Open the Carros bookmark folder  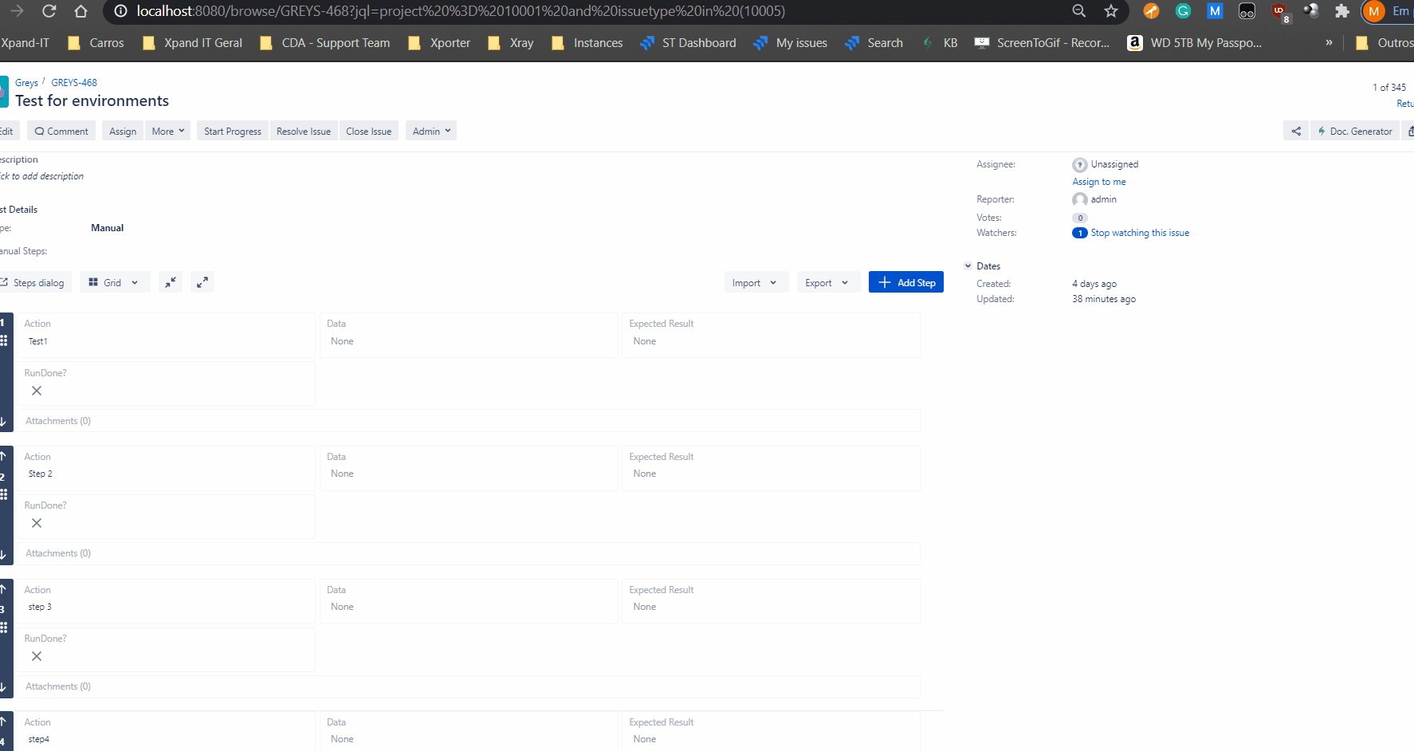click(x=96, y=43)
